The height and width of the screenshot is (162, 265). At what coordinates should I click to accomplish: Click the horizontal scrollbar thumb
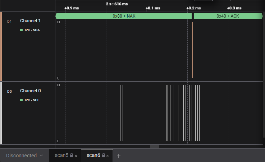point(154,146)
